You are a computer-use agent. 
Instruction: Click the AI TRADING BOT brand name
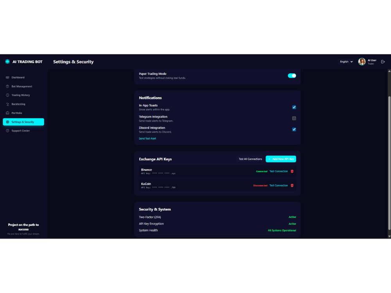pos(27,62)
